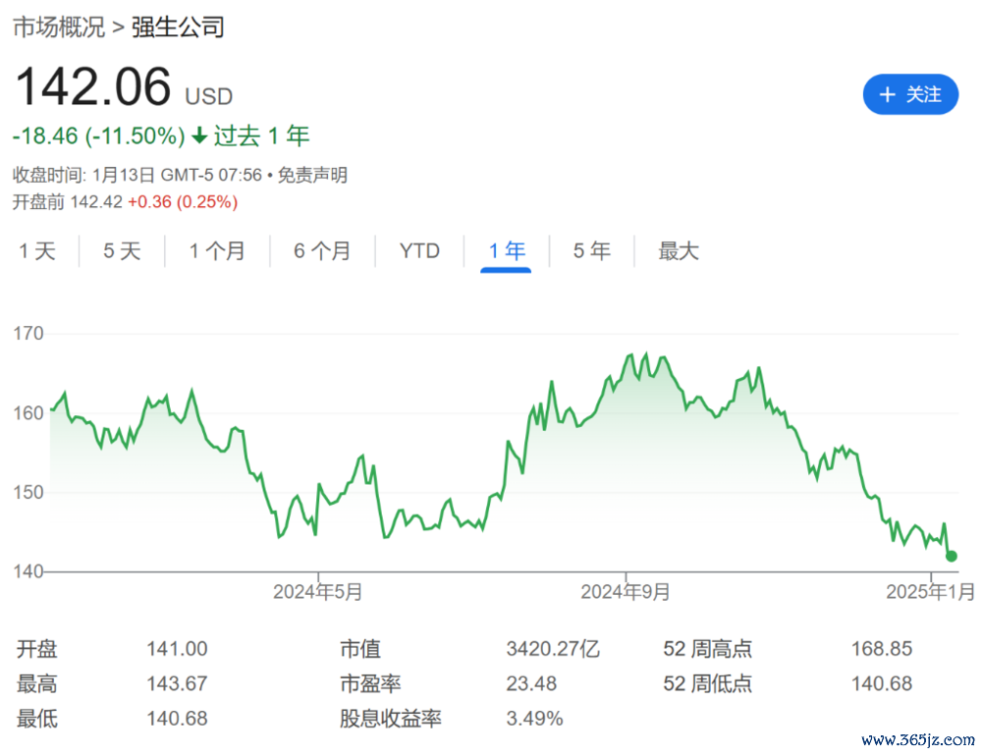Click the day high value 143.67

point(177,683)
